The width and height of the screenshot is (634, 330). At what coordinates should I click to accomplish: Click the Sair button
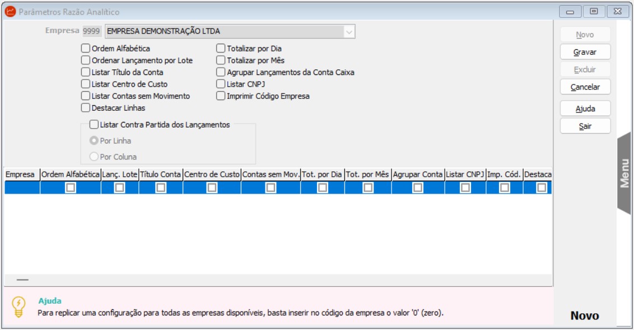pos(585,126)
